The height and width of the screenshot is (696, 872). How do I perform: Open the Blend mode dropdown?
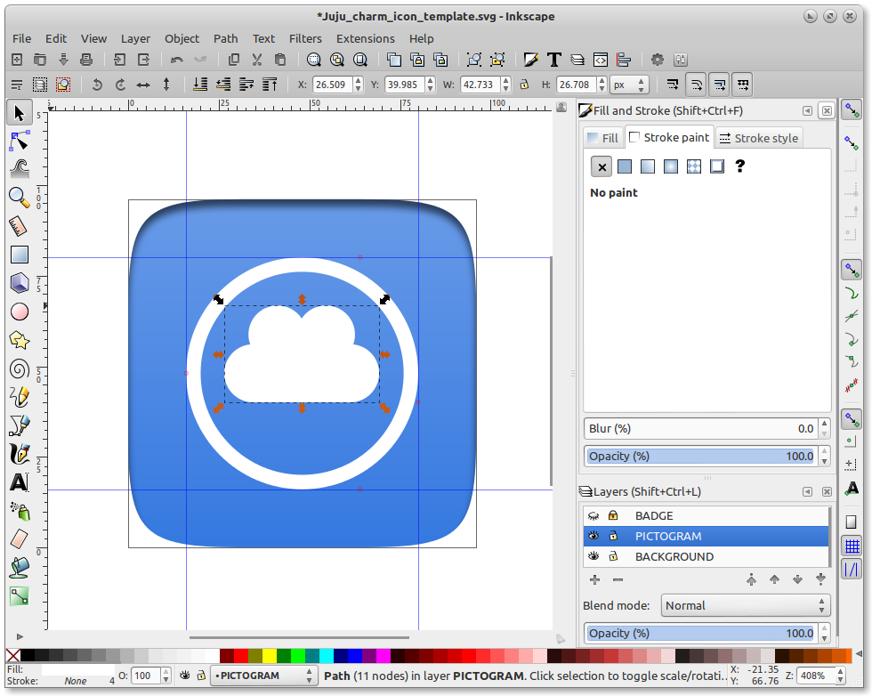[x=746, y=606]
